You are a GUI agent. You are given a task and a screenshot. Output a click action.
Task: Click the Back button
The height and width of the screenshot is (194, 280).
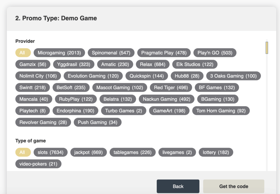point(178,186)
